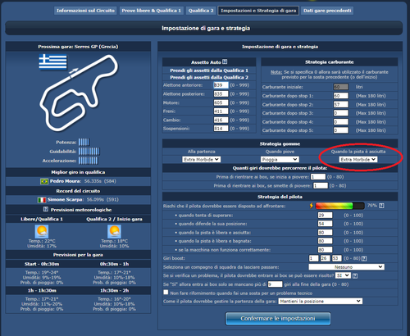Focus the Sospensioni setup input field

(x=221, y=129)
